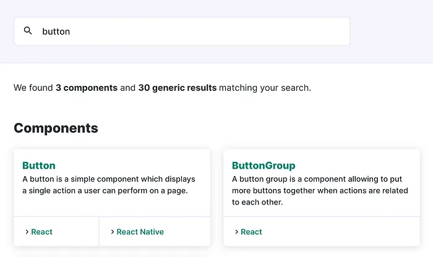Click the "matching your search" text
This screenshot has height=257, width=433.
[x=264, y=88]
